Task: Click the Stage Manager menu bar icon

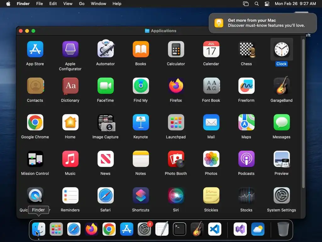Action: point(246,4)
